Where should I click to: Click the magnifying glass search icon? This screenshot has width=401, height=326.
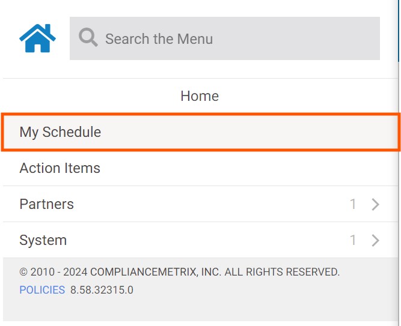point(88,38)
